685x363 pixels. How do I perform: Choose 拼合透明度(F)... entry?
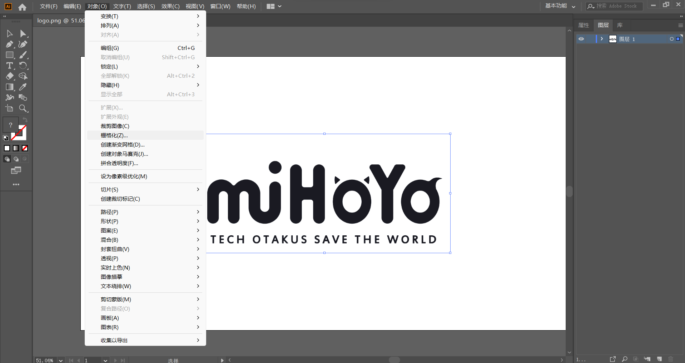click(x=145, y=163)
